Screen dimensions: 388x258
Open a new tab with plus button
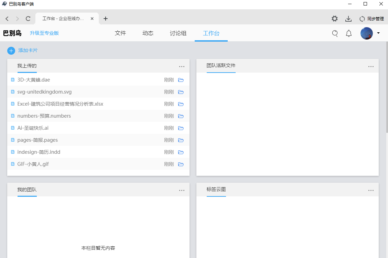coord(106,19)
